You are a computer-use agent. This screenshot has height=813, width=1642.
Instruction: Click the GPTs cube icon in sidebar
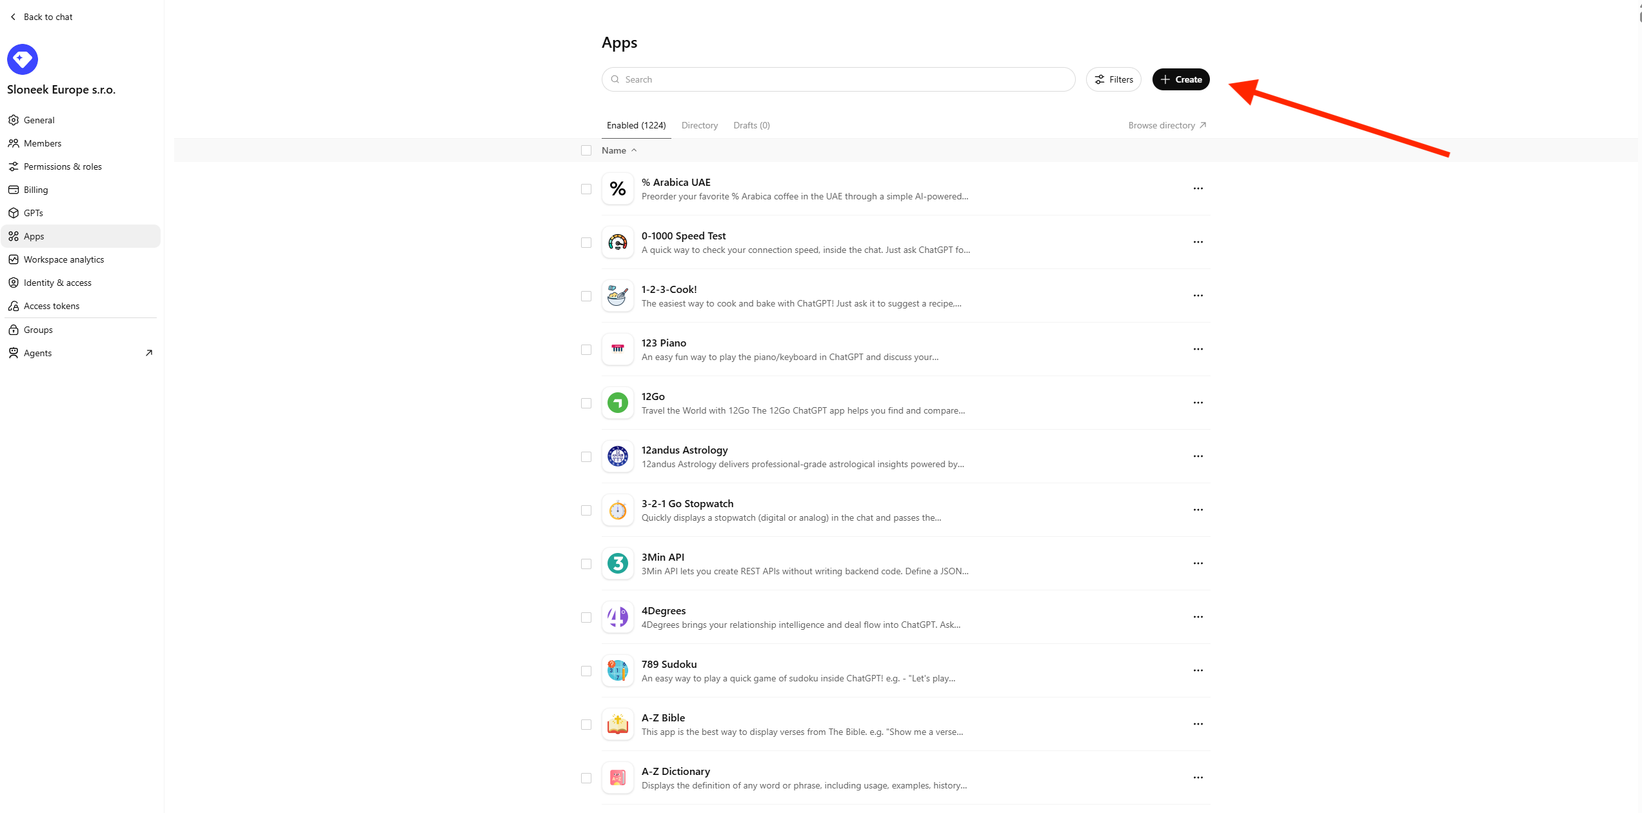click(x=14, y=213)
